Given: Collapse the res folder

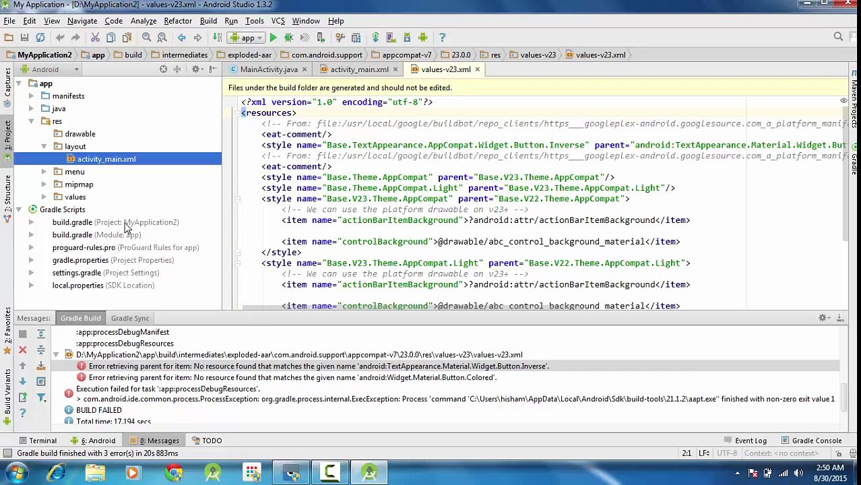Looking at the screenshot, I should tap(31, 121).
